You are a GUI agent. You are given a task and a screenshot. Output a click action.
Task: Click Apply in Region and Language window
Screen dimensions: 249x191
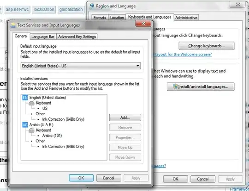[x=230, y=179]
